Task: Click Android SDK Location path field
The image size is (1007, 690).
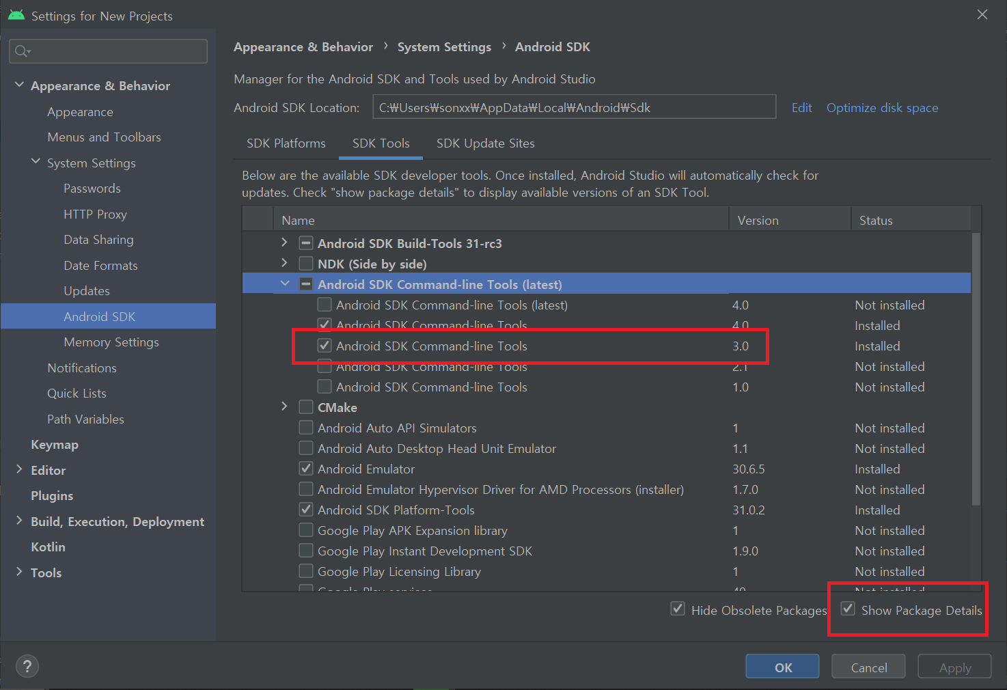Action: click(x=574, y=107)
